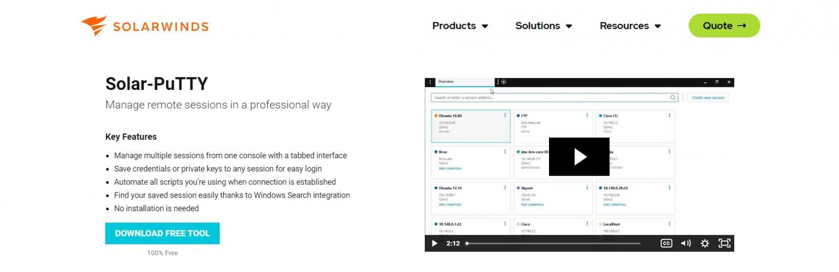Switch the video to fullscreen
The image size is (839, 272).
(x=724, y=243)
